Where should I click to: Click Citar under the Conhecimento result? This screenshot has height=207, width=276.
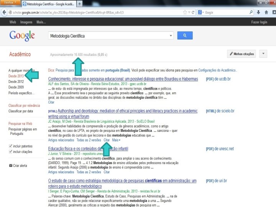[x=51, y=102]
